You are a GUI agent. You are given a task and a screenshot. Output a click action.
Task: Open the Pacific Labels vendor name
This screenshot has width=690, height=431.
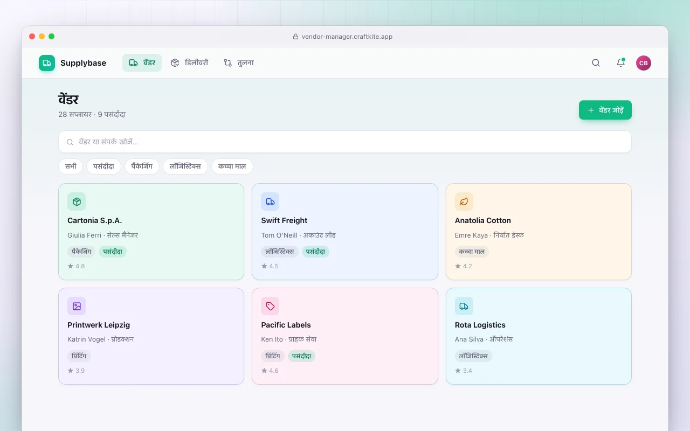pos(286,325)
